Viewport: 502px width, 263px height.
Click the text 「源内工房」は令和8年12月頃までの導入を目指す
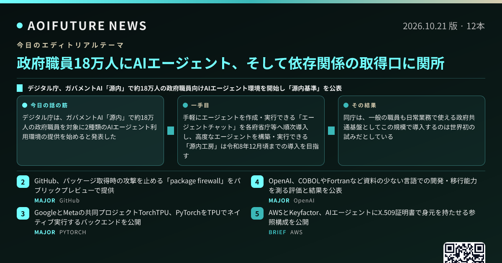[251, 151]
